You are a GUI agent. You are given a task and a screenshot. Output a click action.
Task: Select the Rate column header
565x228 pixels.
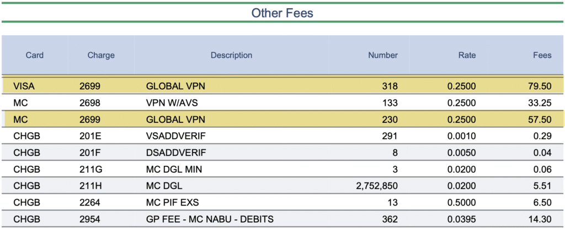(467, 55)
